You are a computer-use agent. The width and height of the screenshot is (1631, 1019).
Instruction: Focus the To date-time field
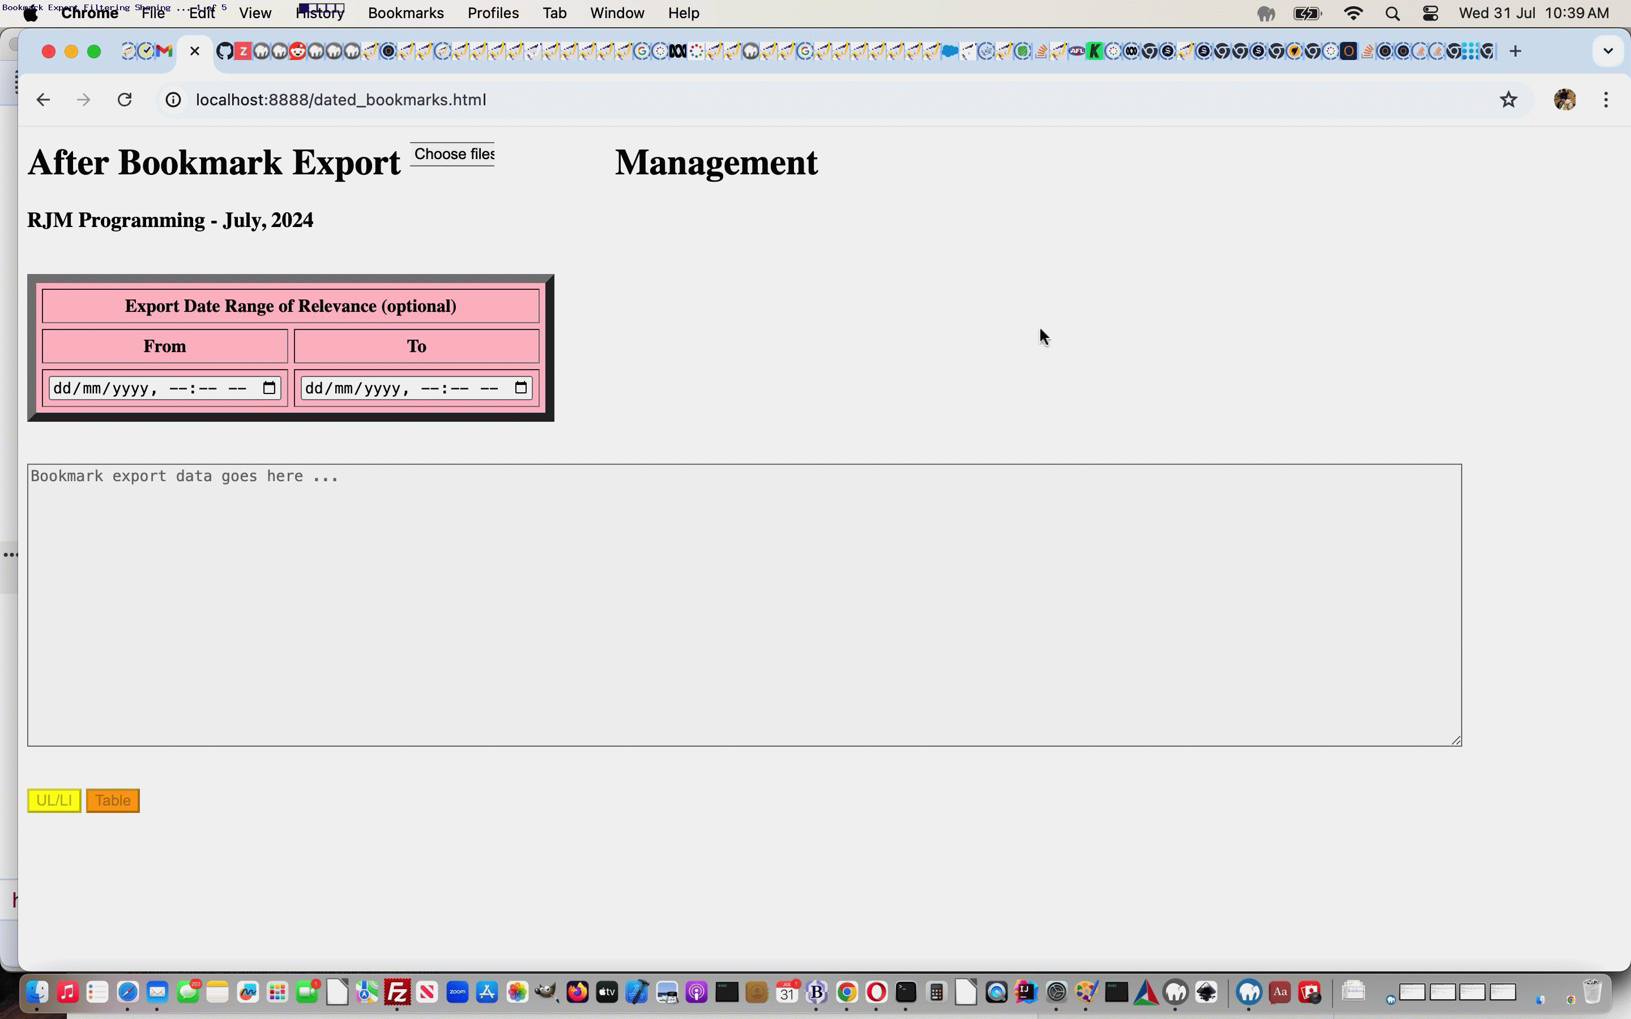click(416, 388)
